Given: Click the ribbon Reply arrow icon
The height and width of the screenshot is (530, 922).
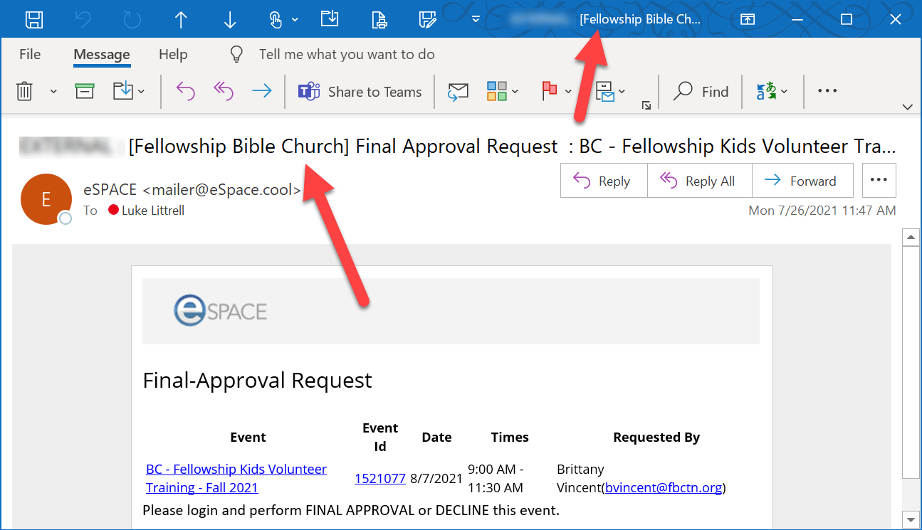Looking at the screenshot, I should (x=185, y=91).
